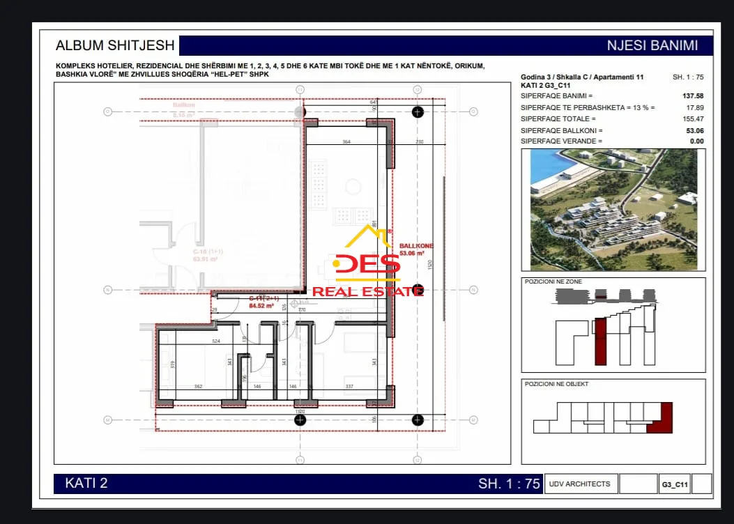This screenshot has height=524, width=734.
Task: Click the "ALBUM SHITJESH" title
Action: pos(115,45)
